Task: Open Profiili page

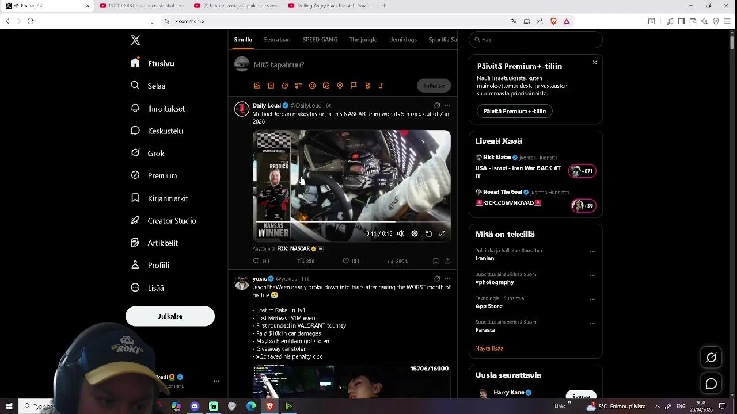Action: point(150,265)
